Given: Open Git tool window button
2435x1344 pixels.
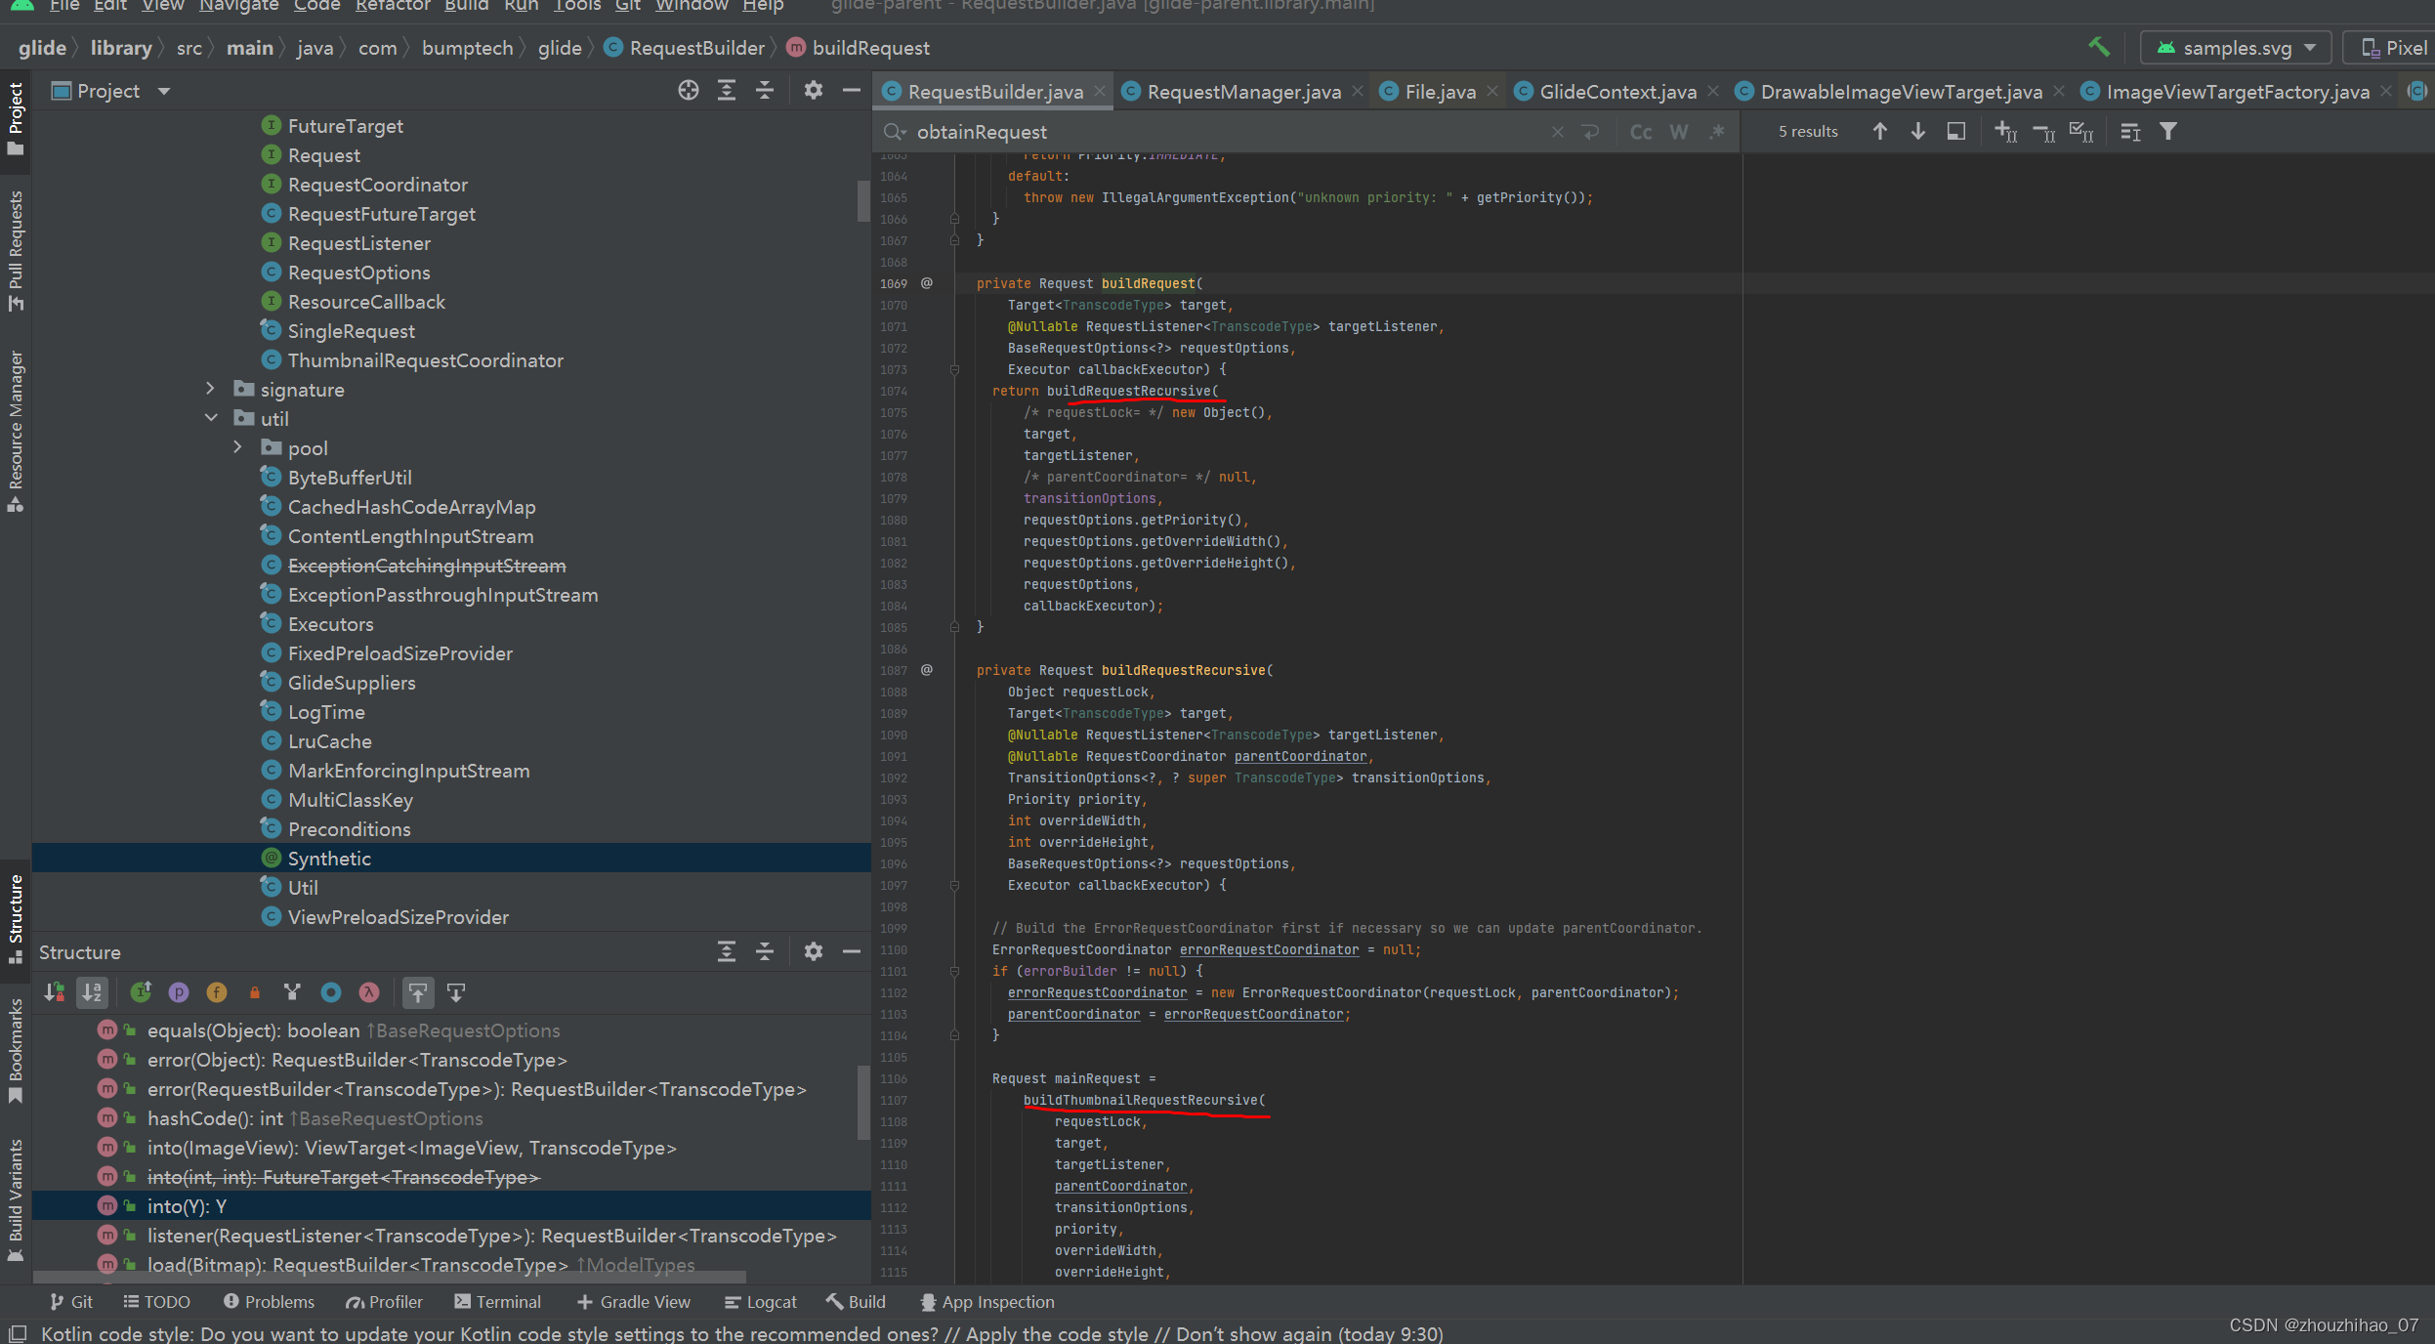Looking at the screenshot, I should pos(71,1302).
